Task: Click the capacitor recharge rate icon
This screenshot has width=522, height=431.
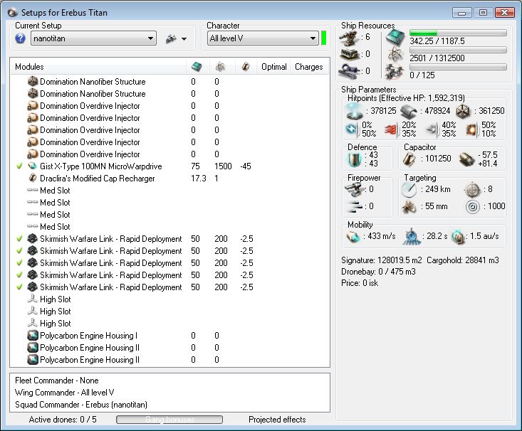Action: 466,159
